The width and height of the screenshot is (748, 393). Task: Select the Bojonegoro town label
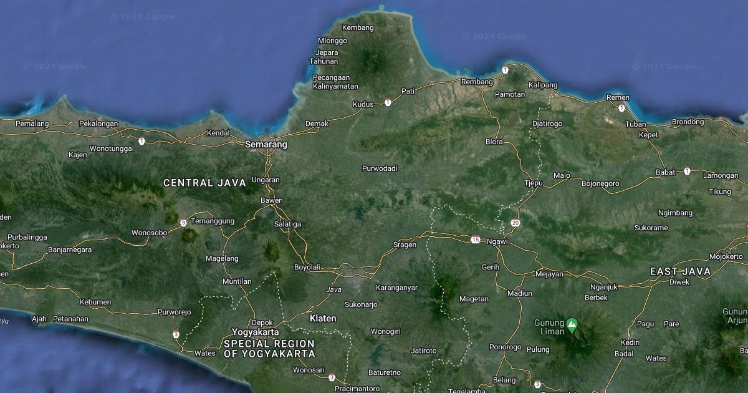pyautogui.click(x=600, y=183)
